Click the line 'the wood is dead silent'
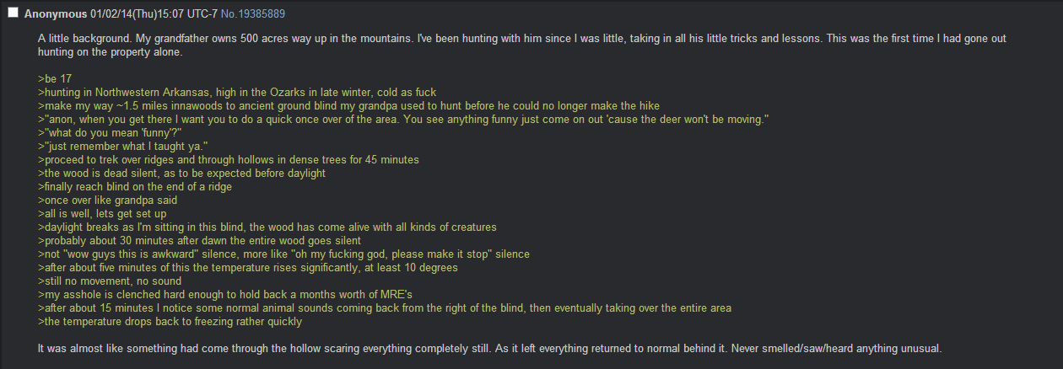This screenshot has width=1063, height=369. pos(181,173)
